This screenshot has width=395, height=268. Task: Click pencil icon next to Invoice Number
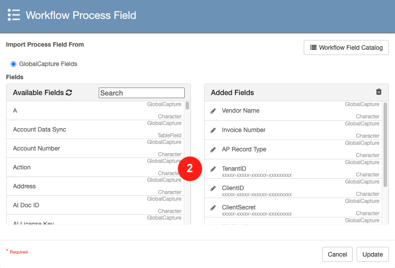(213, 130)
